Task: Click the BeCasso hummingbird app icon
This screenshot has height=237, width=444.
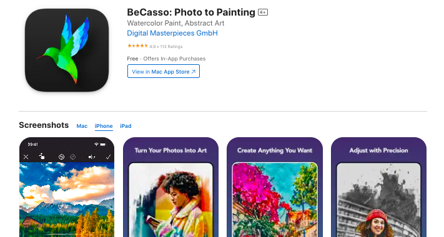Action: tap(67, 50)
